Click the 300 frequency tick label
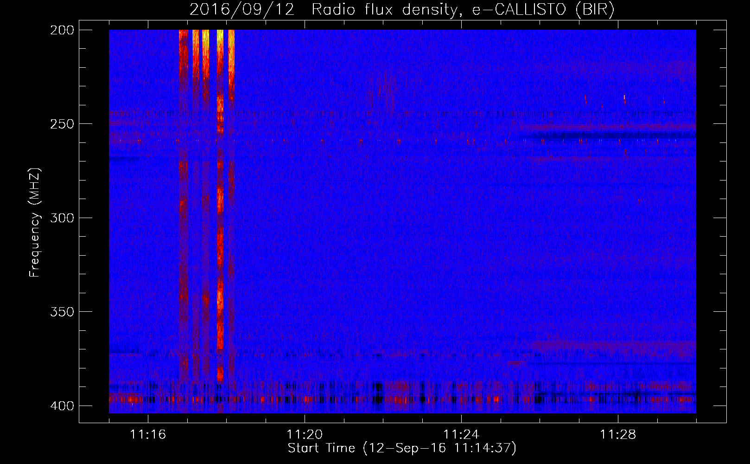The height and width of the screenshot is (464, 750). tap(62, 218)
